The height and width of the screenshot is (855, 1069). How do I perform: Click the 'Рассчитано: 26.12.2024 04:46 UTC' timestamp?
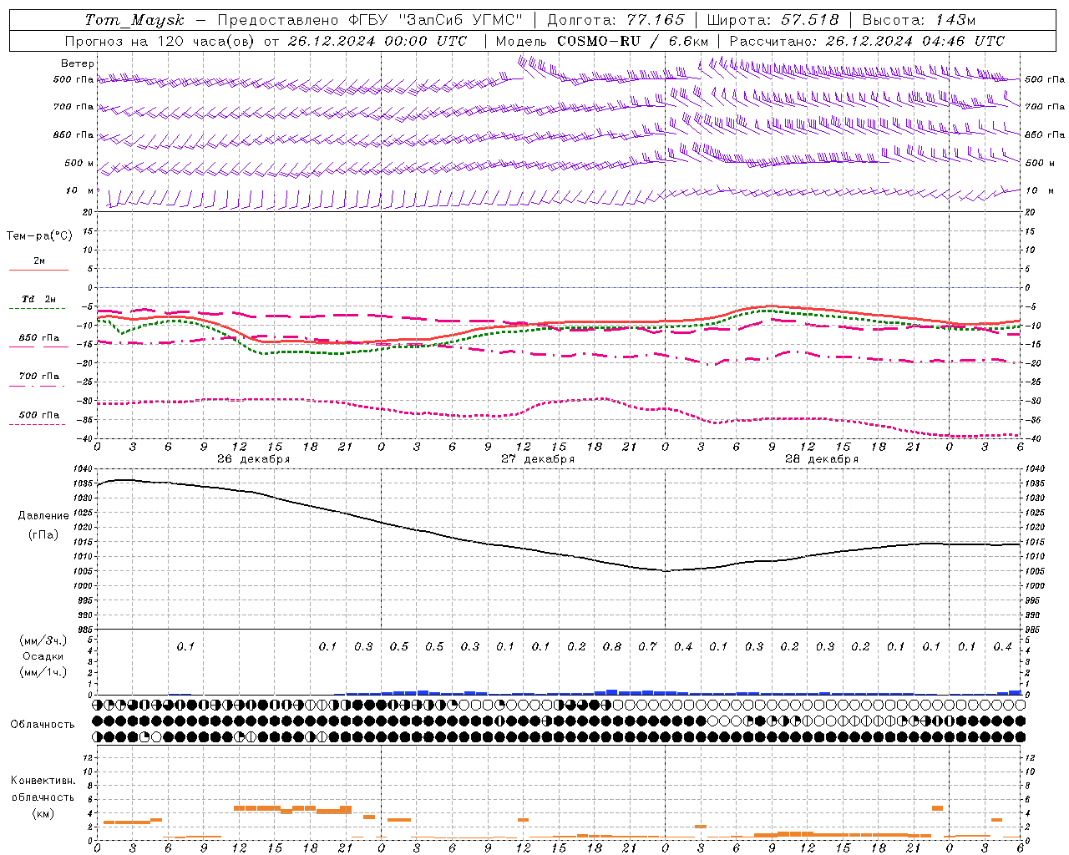click(x=867, y=41)
